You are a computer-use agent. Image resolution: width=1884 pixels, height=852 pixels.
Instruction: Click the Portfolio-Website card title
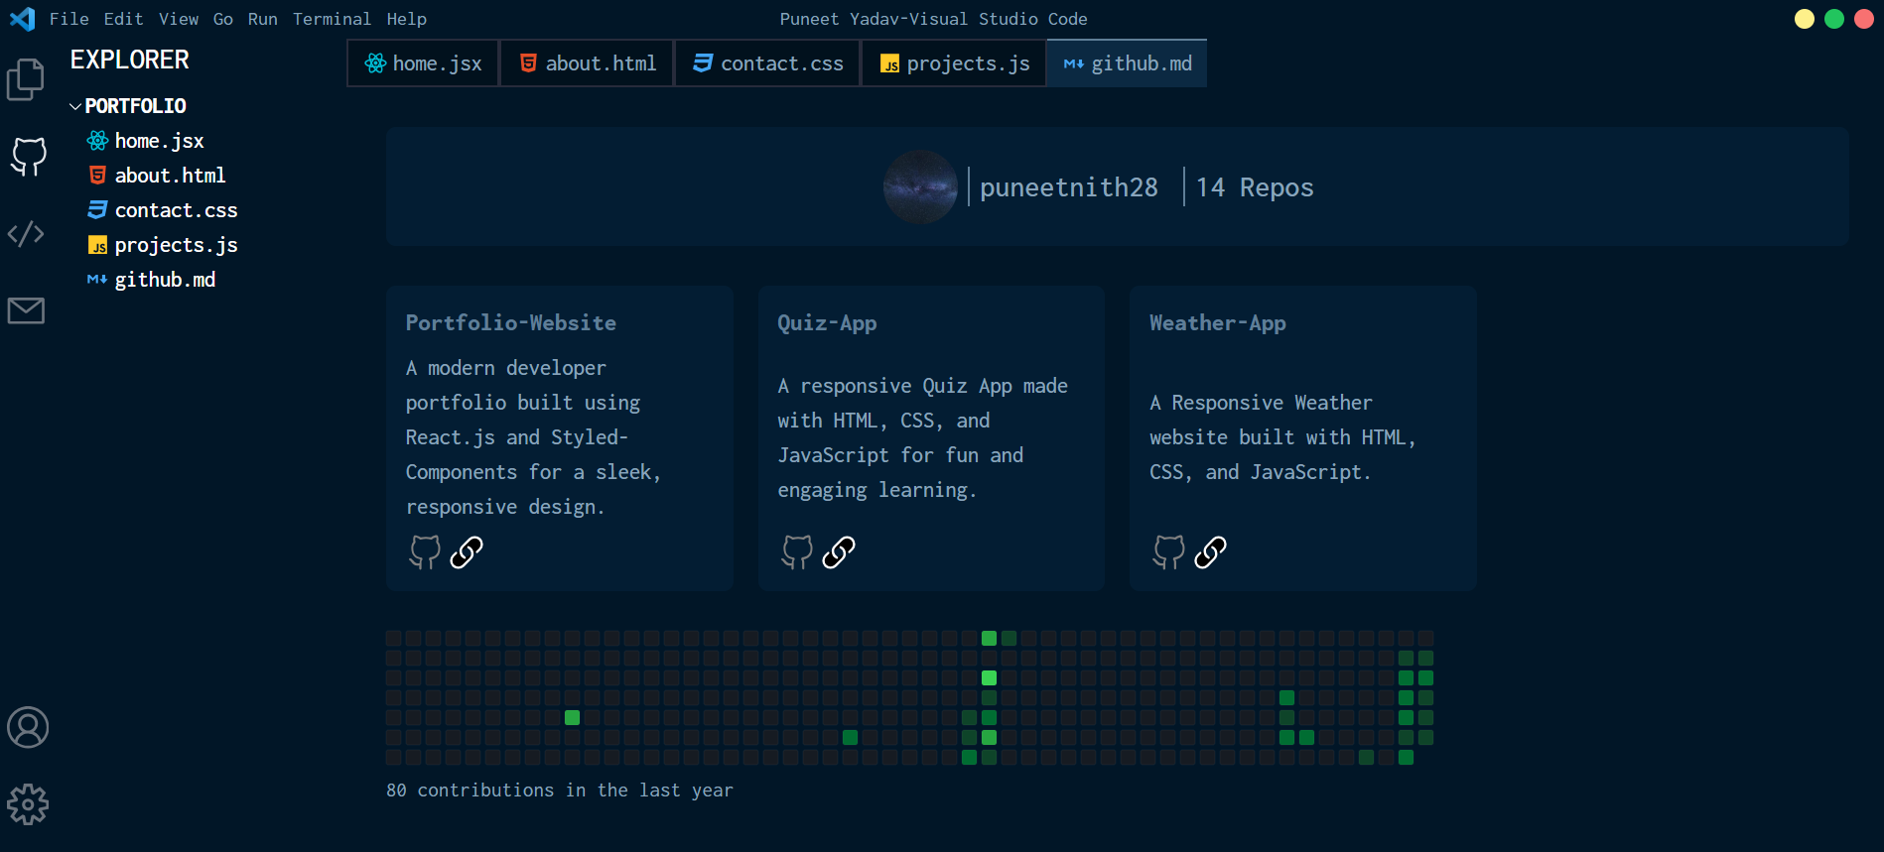511,323
